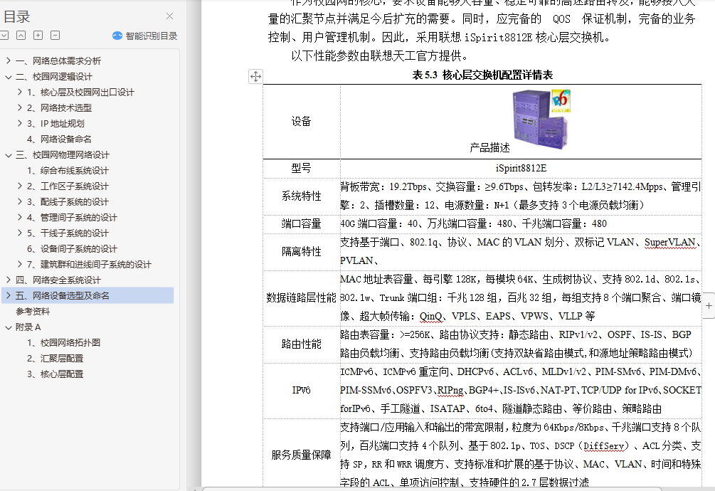715x491 pixels.
Task: Click the 路由性能 row label
Action: coord(302,344)
